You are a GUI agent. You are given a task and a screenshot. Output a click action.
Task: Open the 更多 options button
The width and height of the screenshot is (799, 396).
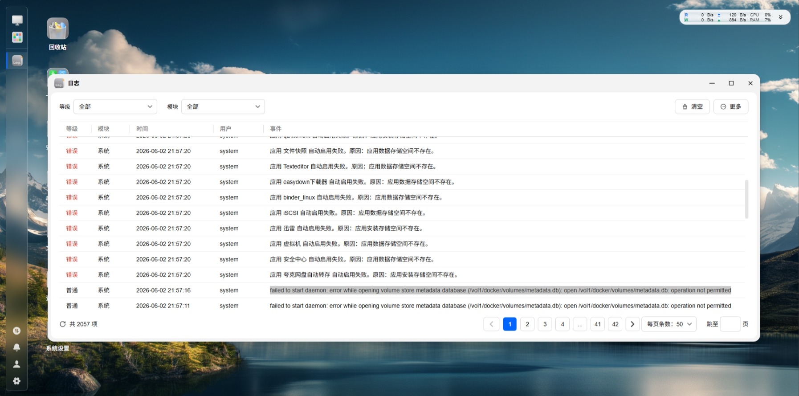click(x=731, y=106)
